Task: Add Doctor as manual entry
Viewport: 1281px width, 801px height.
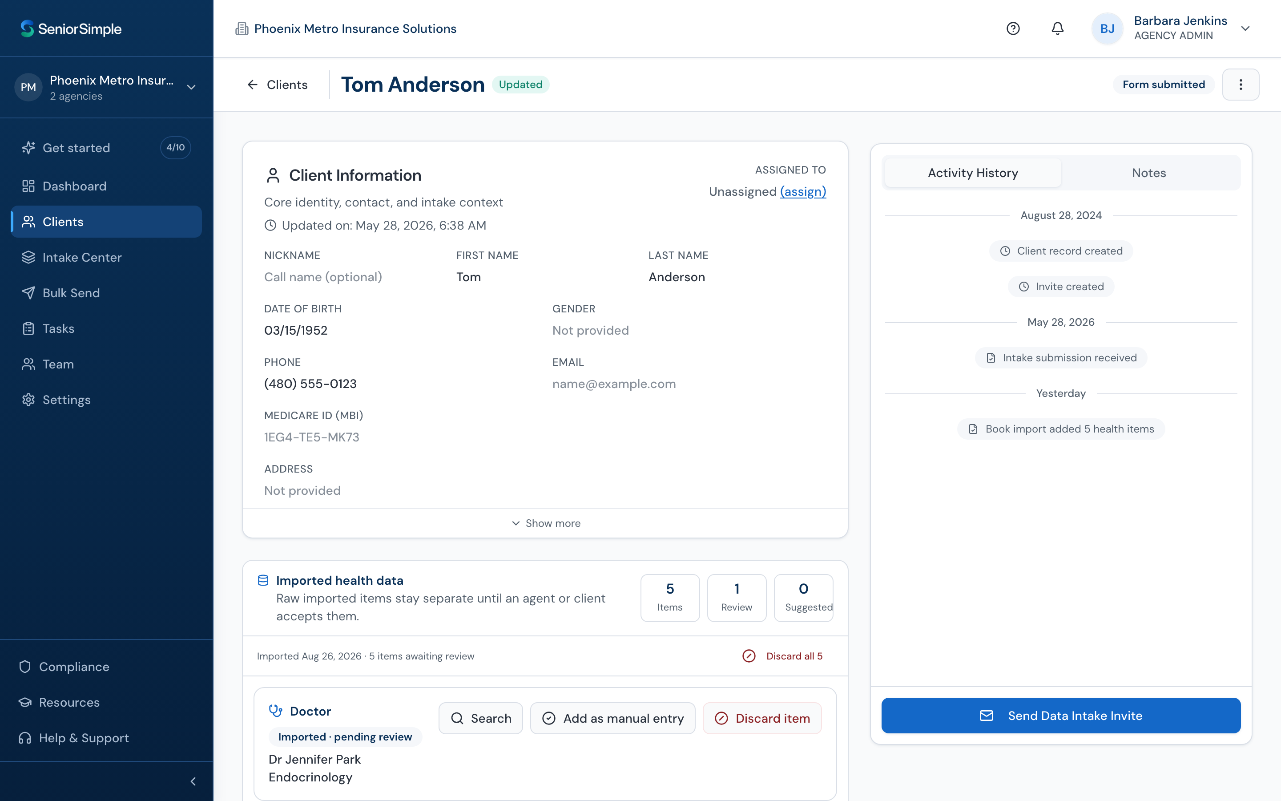Action: point(612,718)
